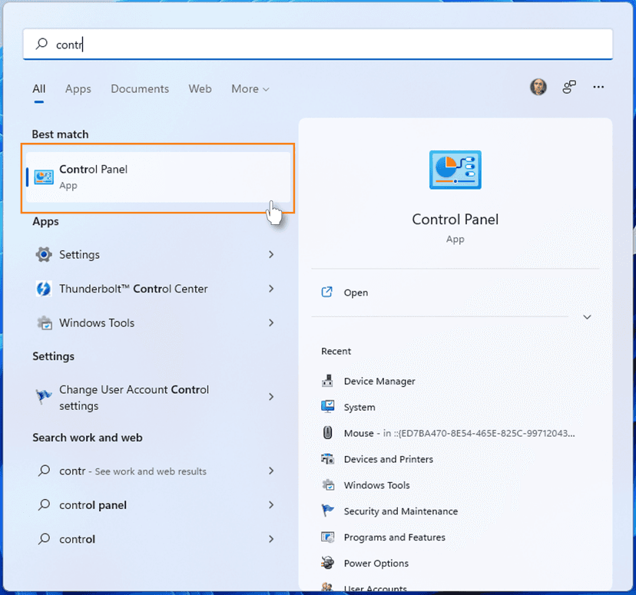Viewport: 636px width, 595px height.
Task: Select Power Options under Recent
Action: (375, 563)
